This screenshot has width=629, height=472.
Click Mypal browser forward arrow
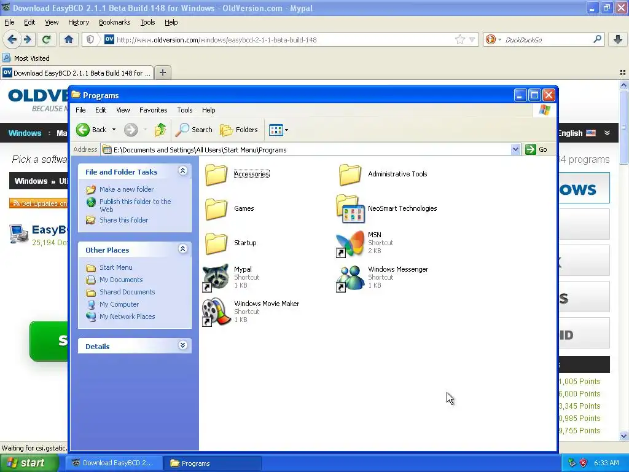27,39
